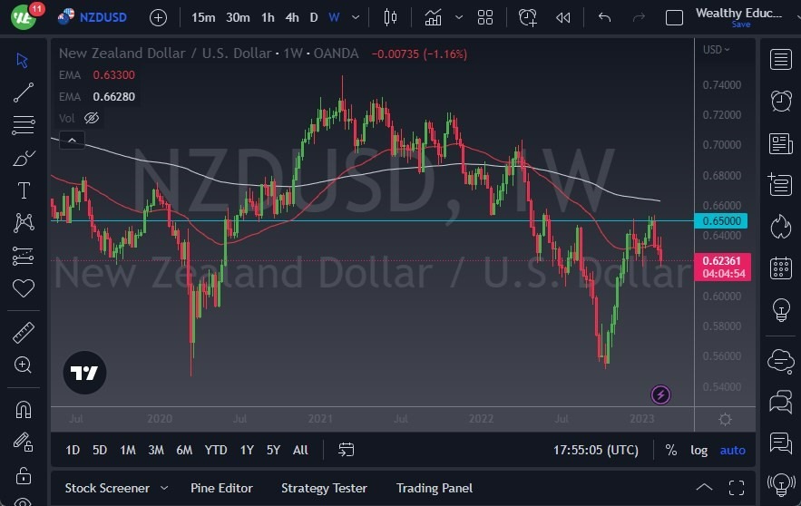This screenshot has height=506, width=801.
Task: Switch to 30m timeframe
Action: click(x=238, y=18)
